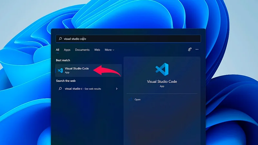Open 'visual studio c' web results

pos(83,89)
